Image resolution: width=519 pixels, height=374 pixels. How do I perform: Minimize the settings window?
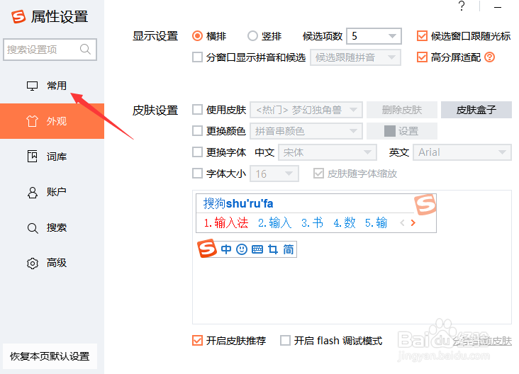tap(498, 7)
